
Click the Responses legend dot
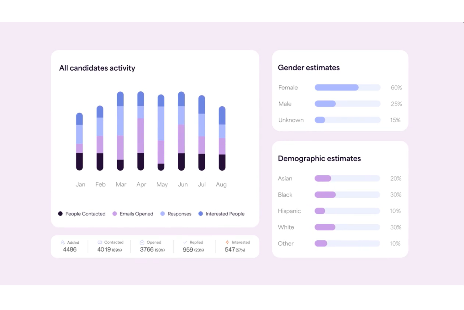point(162,214)
